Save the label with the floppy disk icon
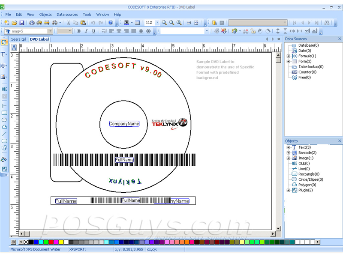Viewport: 343px width, 257px height. pyautogui.click(x=22, y=23)
